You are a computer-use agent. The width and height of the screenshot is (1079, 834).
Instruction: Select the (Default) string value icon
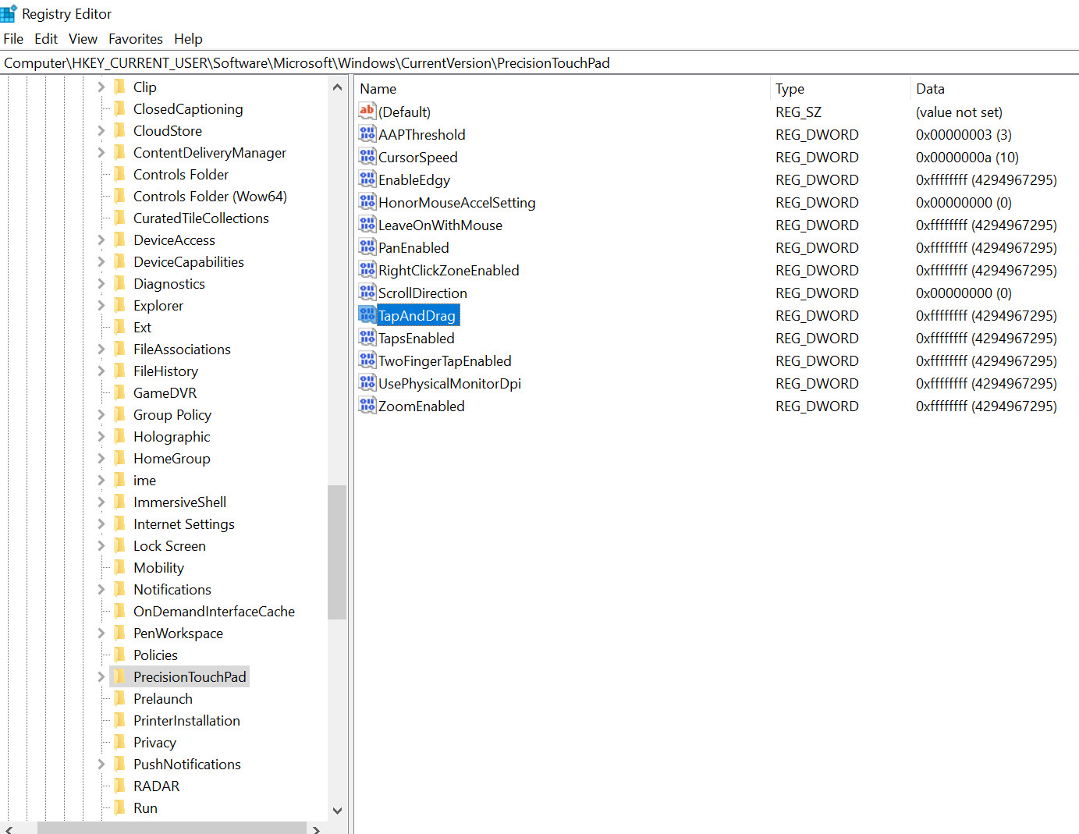click(367, 112)
